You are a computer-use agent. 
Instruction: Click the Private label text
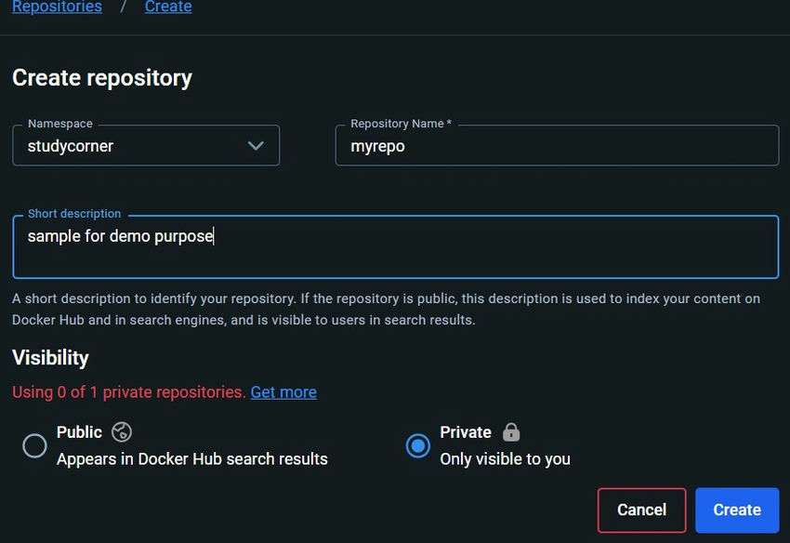pos(466,432)
